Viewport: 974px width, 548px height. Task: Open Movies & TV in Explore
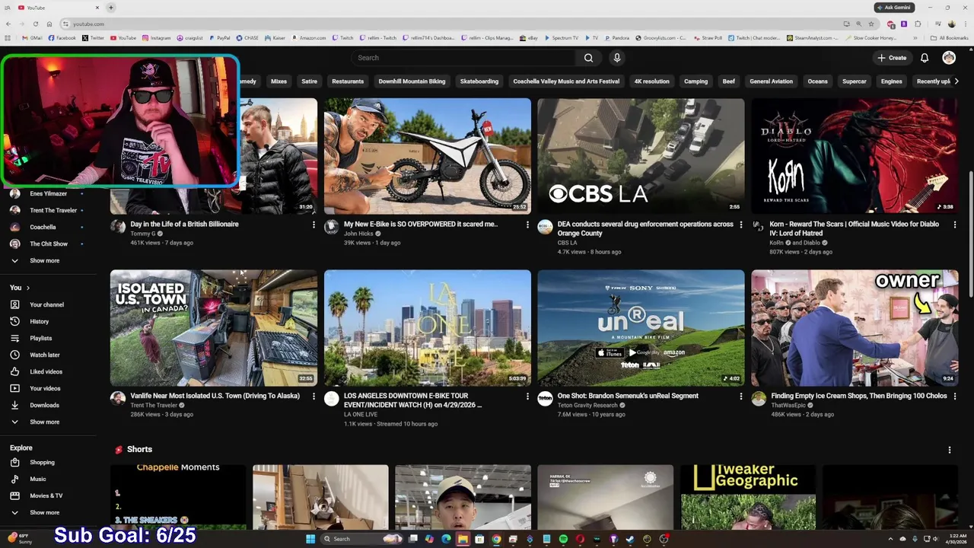[46, 495]
